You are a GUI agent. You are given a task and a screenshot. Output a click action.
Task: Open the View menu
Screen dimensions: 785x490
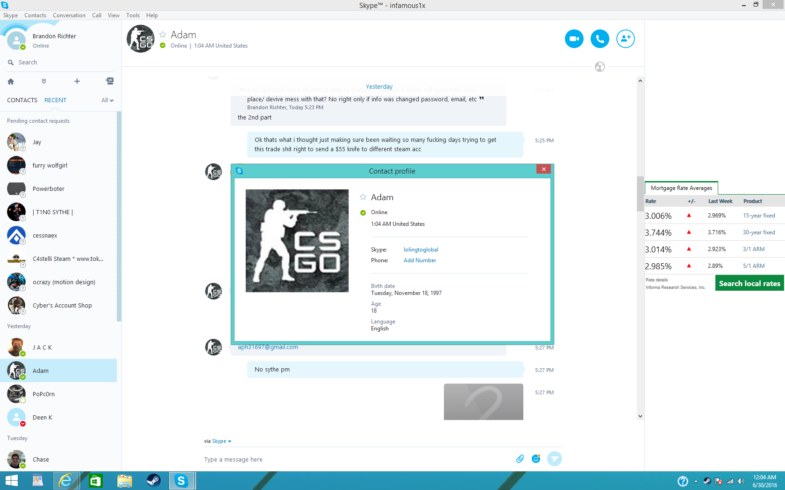point(114,15)
